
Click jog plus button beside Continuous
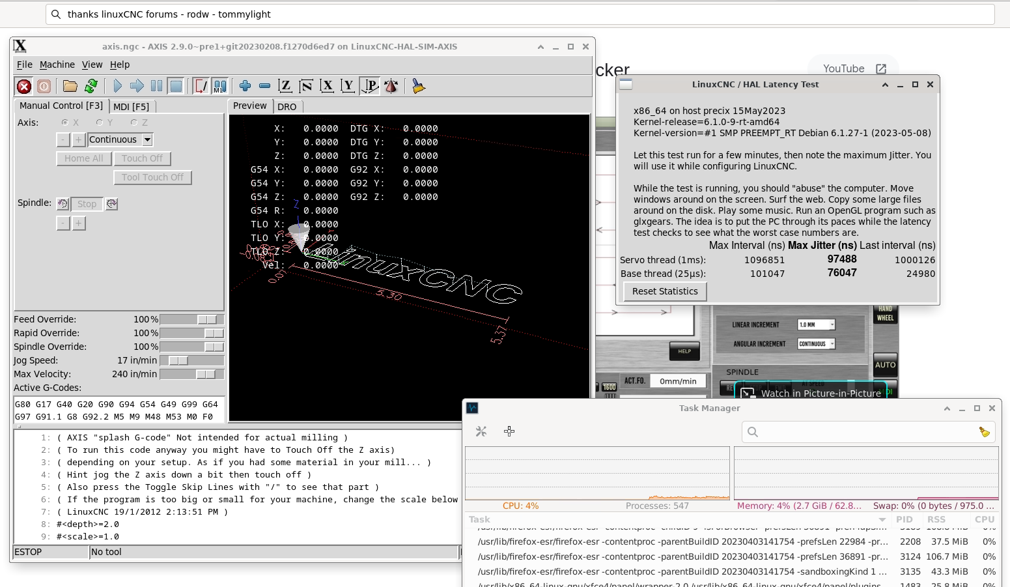(x=78, y=139)
